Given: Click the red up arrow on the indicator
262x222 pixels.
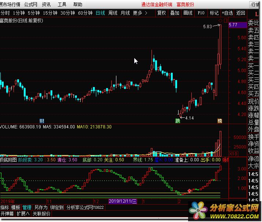Looking at the screenshot, I should [189, 191].
